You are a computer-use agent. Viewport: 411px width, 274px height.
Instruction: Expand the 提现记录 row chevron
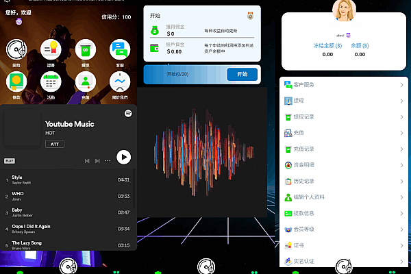point(401,117)
